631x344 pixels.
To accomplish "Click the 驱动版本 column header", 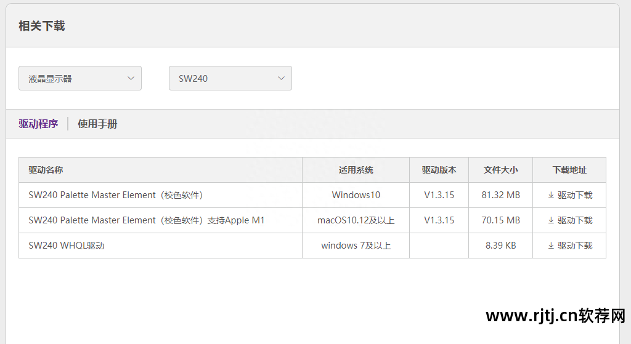I will click(439, 170).
